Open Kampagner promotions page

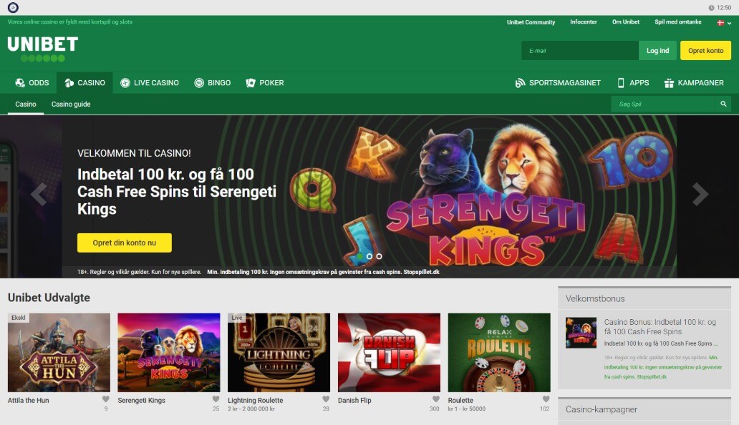coord(694,83)
